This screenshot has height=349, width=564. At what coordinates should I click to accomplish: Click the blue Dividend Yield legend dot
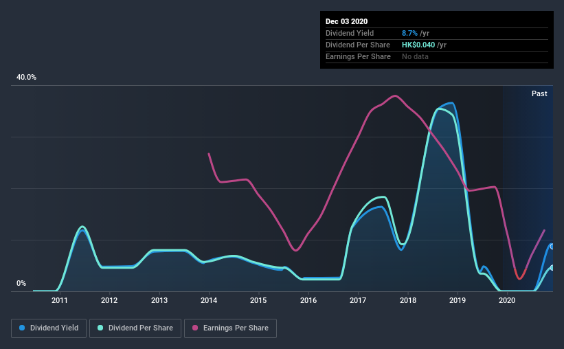[x=22, y=328]
